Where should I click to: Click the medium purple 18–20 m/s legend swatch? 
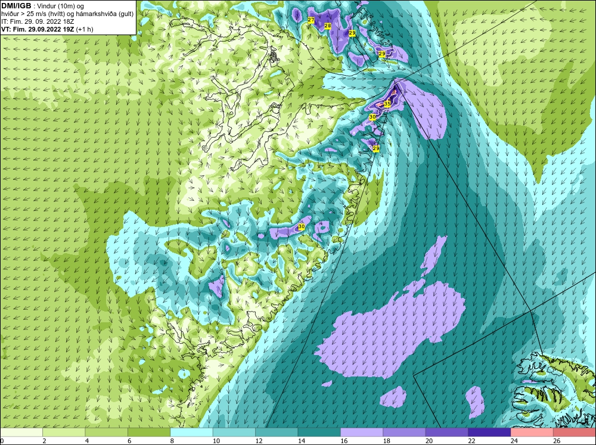[x=405, y=432]
